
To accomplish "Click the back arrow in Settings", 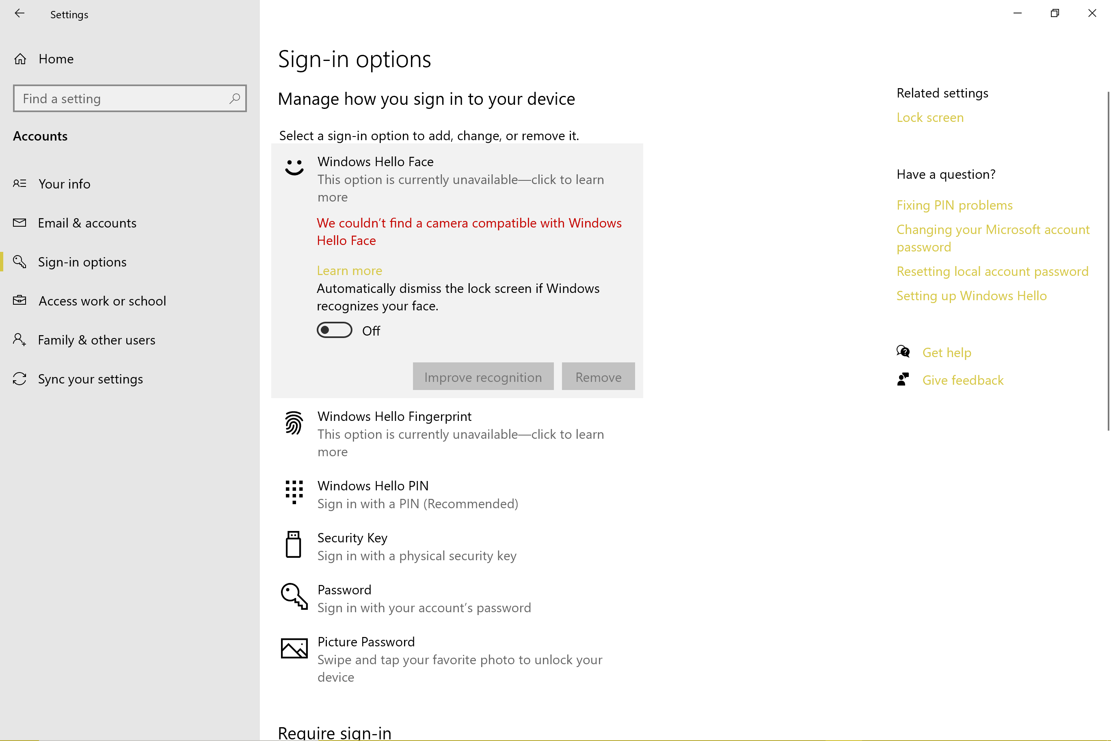I will click(x=20, y=13).
